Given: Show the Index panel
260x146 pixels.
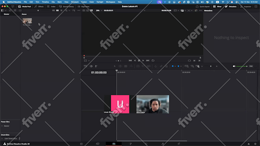Looking at the screenshot, I should point(51,6).
